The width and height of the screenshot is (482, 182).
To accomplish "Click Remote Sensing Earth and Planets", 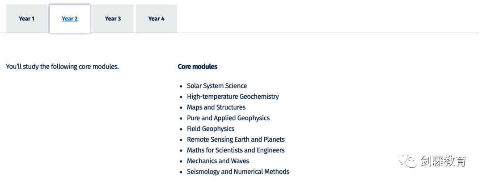I will (236, 140).
